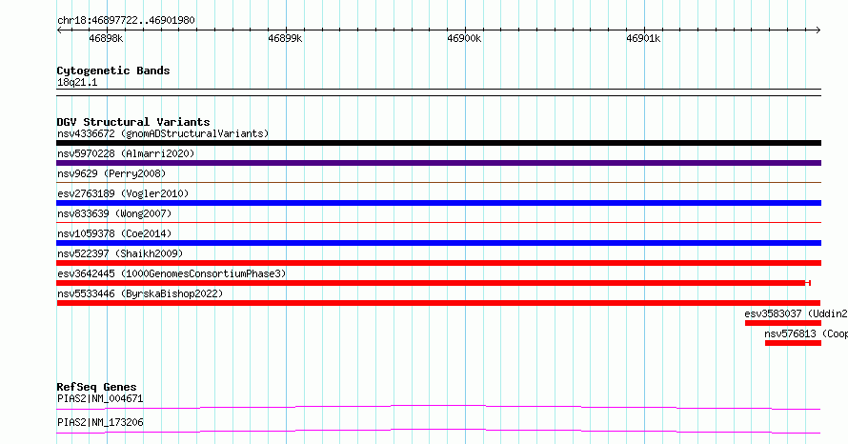Click the 46901k ruler tick label
Image resolution: width=848 pixels, height=444 pixels.
[643, 38]
